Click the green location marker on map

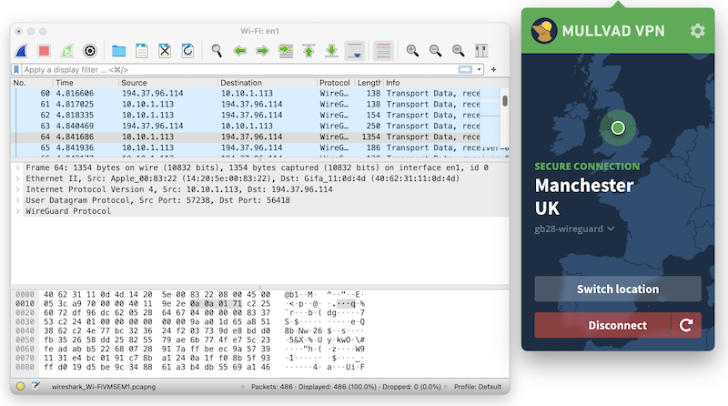tap(618, 127)
